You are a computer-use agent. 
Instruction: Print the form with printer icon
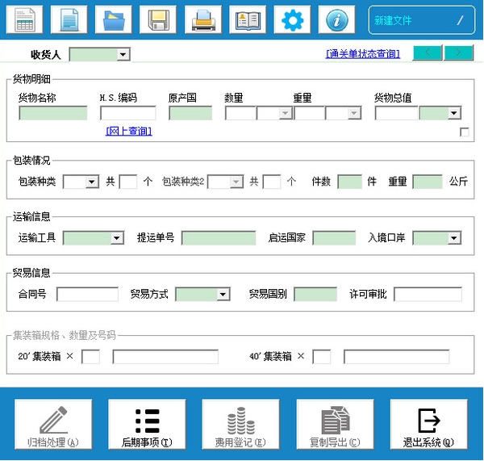pyautogui.click(x=203, y=19)
